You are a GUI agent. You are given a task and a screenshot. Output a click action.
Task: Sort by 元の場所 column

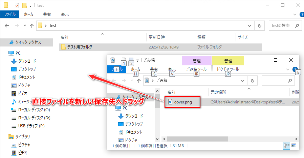(218, 92)
